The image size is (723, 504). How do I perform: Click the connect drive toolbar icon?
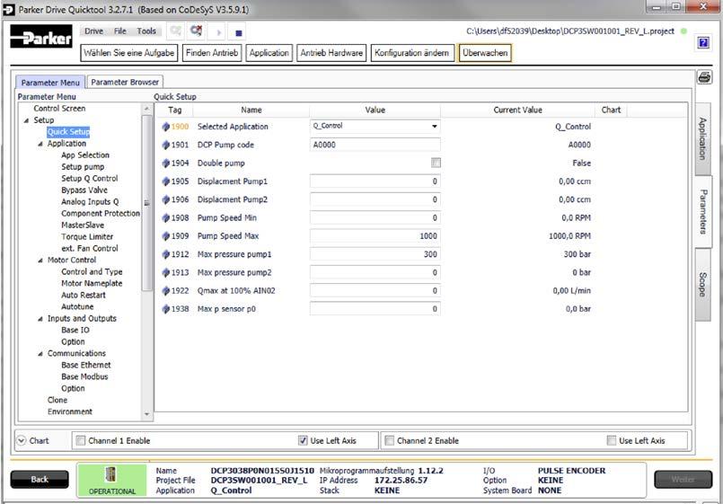[175, 31]
